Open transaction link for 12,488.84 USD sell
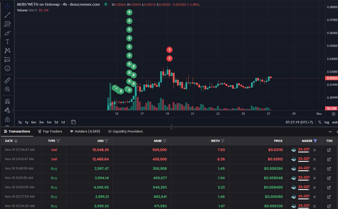Image resolution: width=338 pixels, height=209 pixels. point(329,159)
